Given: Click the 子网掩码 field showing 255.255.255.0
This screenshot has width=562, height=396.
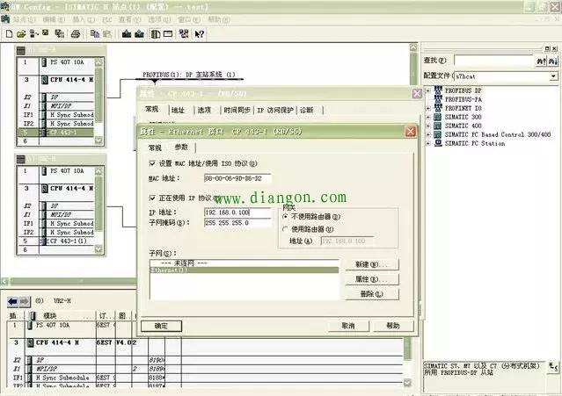Looking at the screenshot, I should click(x=237, y=222).
